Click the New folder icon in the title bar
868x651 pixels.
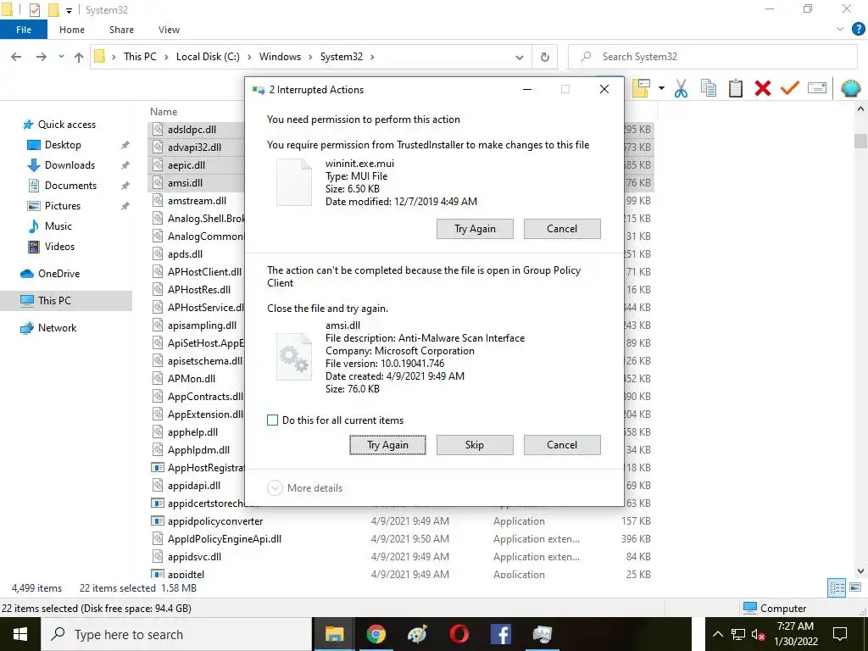pyautogui.click(x=53, y=10)
